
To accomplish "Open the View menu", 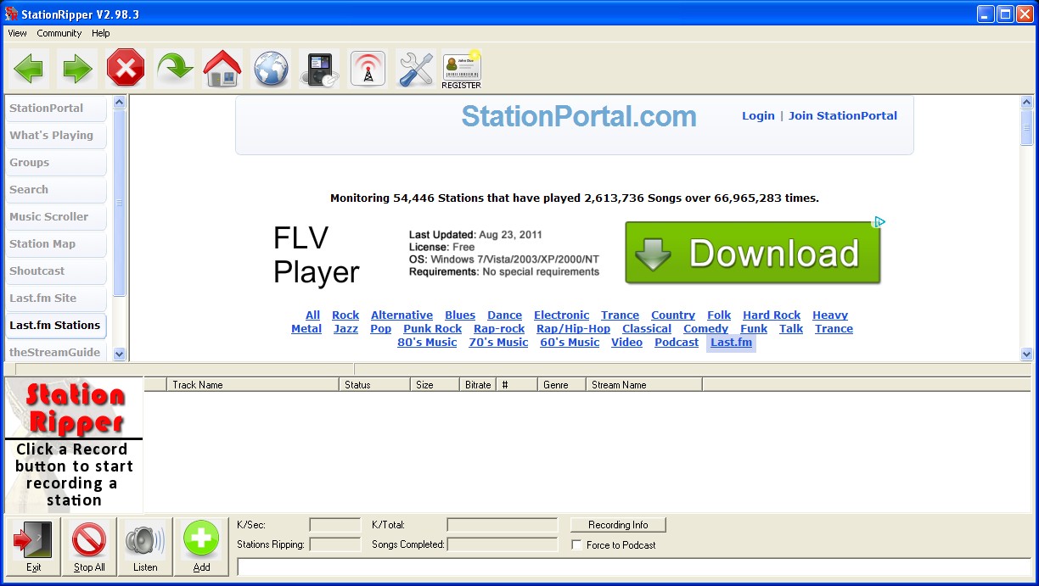I will coord(17,33).
